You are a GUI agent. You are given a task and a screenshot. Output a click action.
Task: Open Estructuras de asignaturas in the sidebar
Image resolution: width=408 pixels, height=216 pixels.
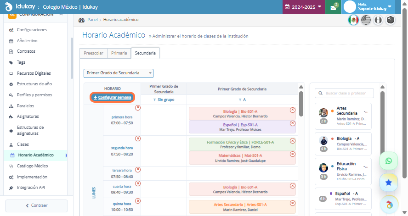[x=30, y=130]
